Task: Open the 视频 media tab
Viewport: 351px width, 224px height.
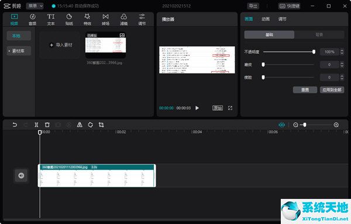Action: 14,19
